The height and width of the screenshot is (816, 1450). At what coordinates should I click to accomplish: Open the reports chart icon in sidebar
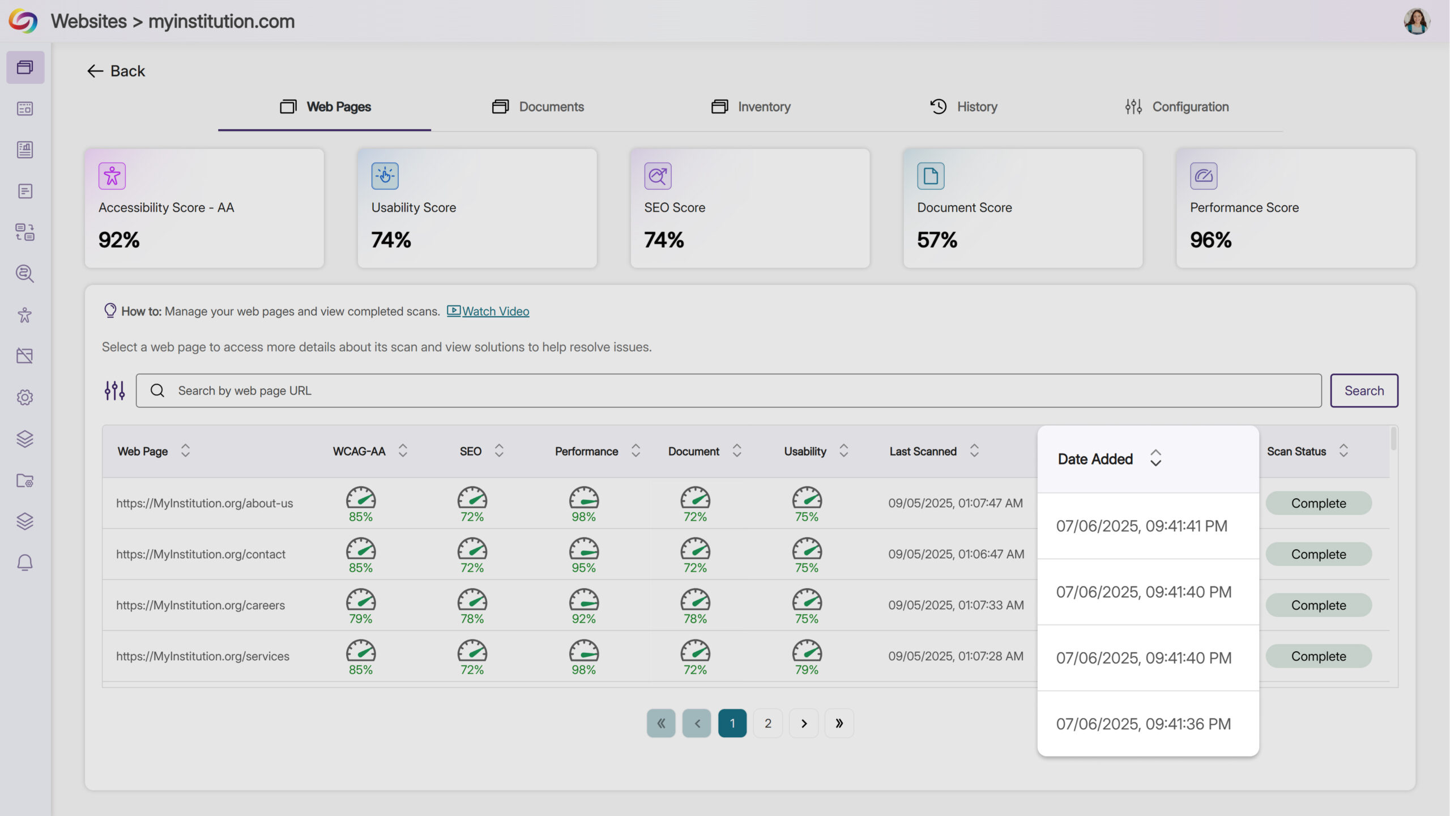click(x=25, y=150)
